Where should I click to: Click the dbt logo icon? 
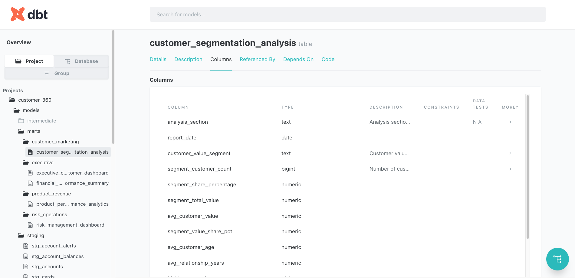pyautogui.click(x=18, y=14)
